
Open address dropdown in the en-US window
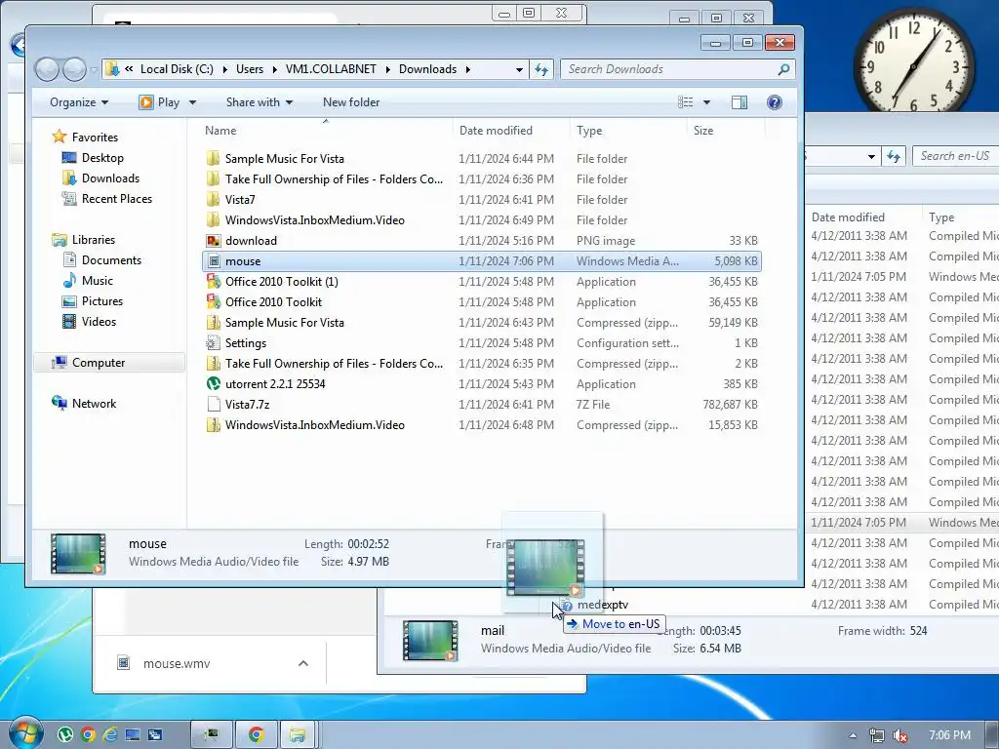pyautogui.click(x=871, y=156)
